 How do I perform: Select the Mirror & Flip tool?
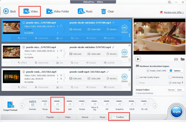pyautogui.click(x=95, y=106)
